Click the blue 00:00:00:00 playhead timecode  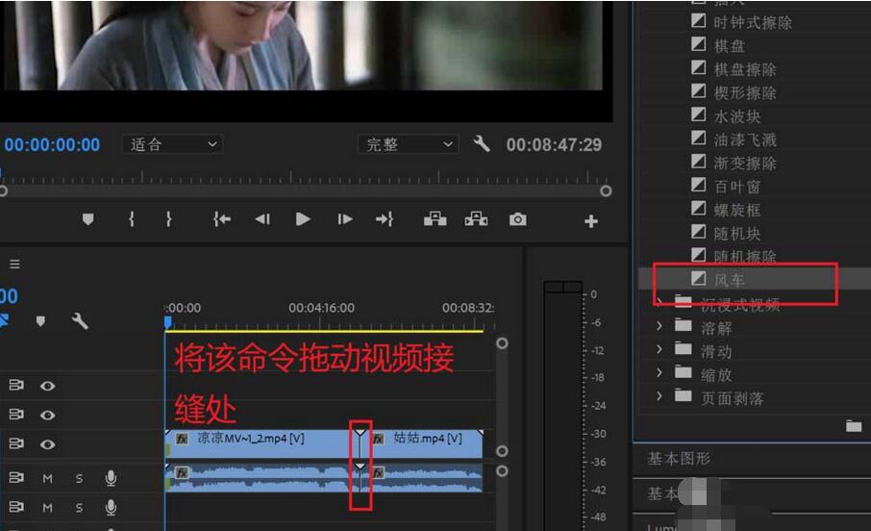click(52, 144)
